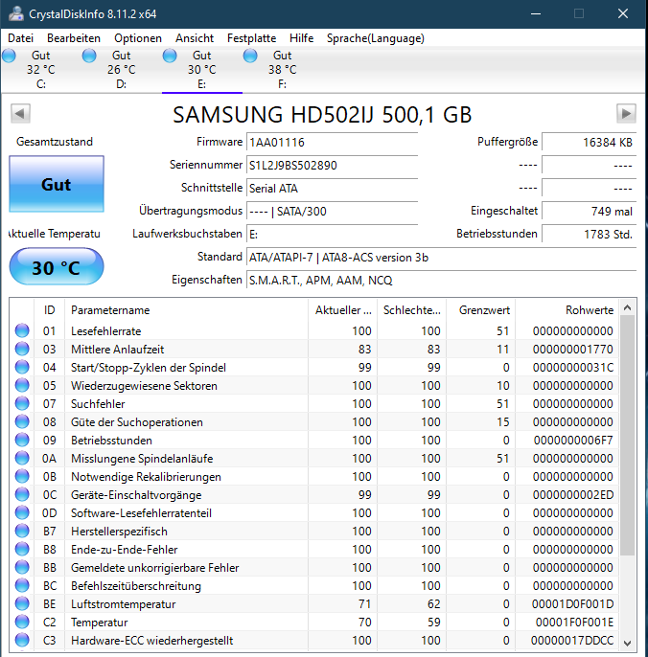Click the ID column header

point(50,310)
